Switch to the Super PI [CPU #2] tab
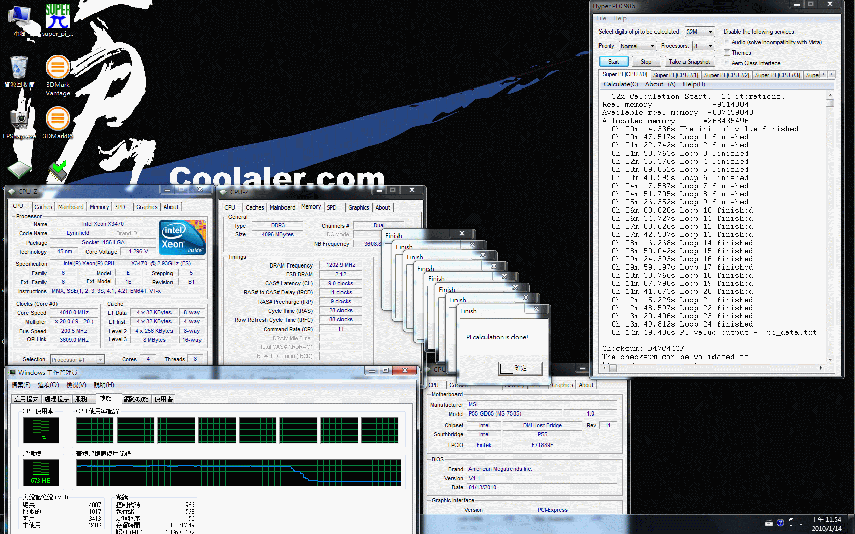 click(x=726, y=75)
